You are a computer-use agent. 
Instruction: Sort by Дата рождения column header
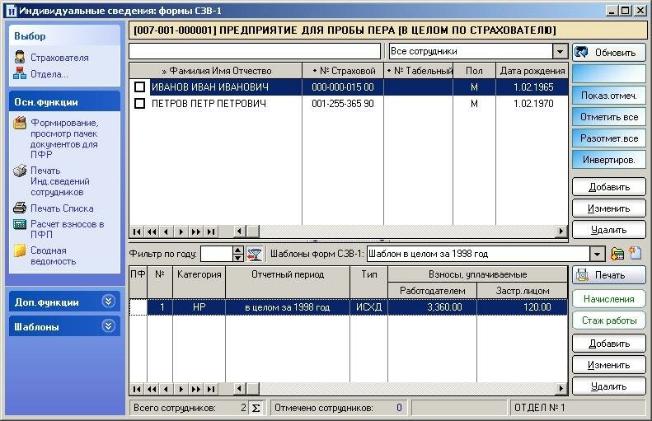[532, 71]
